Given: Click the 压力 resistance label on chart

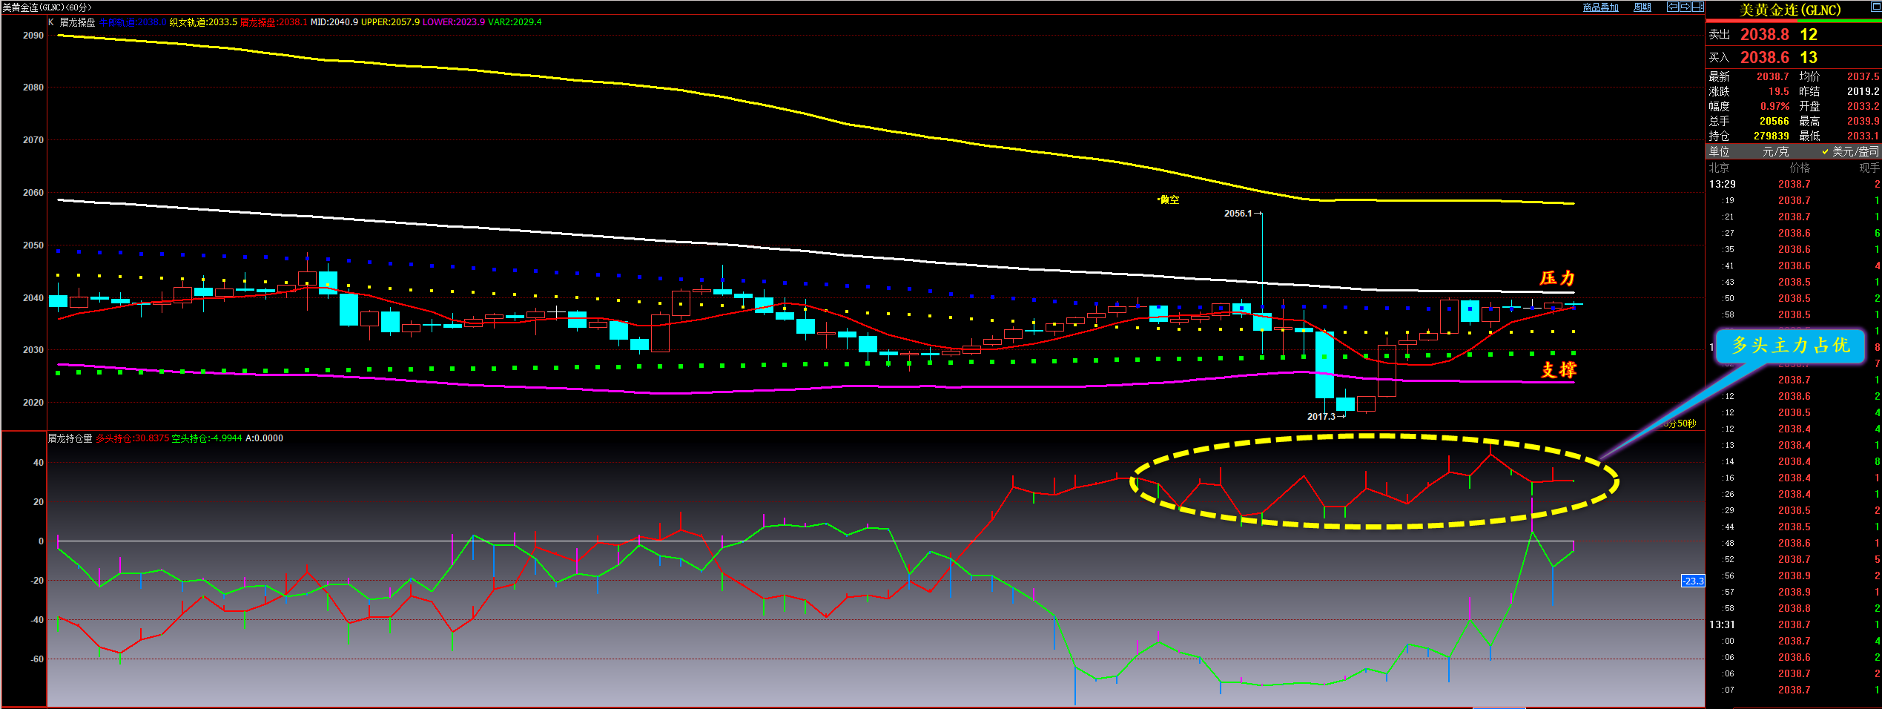Looking at the screenshot, I should [x=1556, y=278].
